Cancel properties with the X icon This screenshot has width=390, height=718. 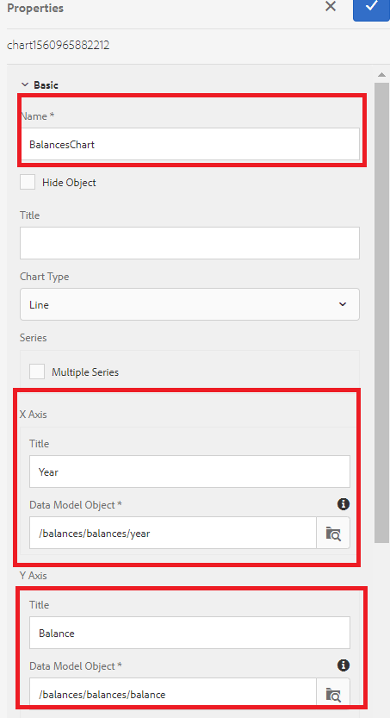pyautogui.click(x=331, y=6)
